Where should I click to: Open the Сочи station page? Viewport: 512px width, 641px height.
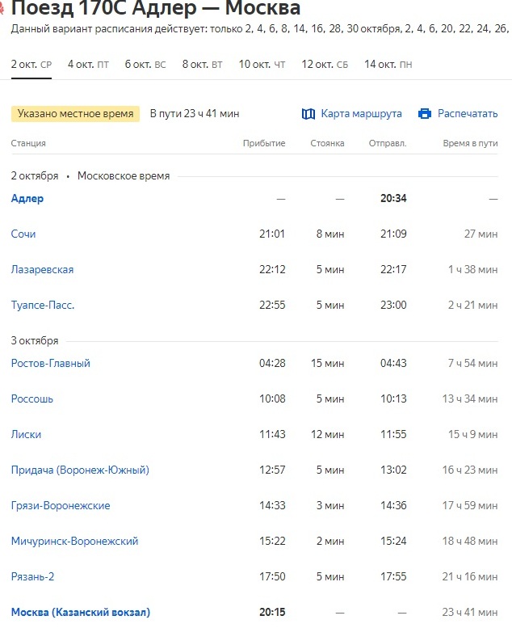[23, 234]
